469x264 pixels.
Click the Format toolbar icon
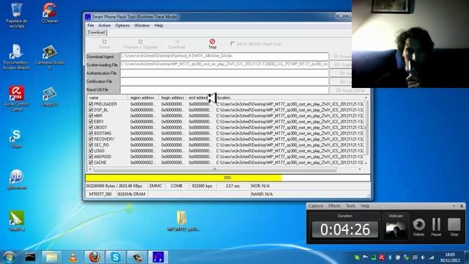(104, 44)
